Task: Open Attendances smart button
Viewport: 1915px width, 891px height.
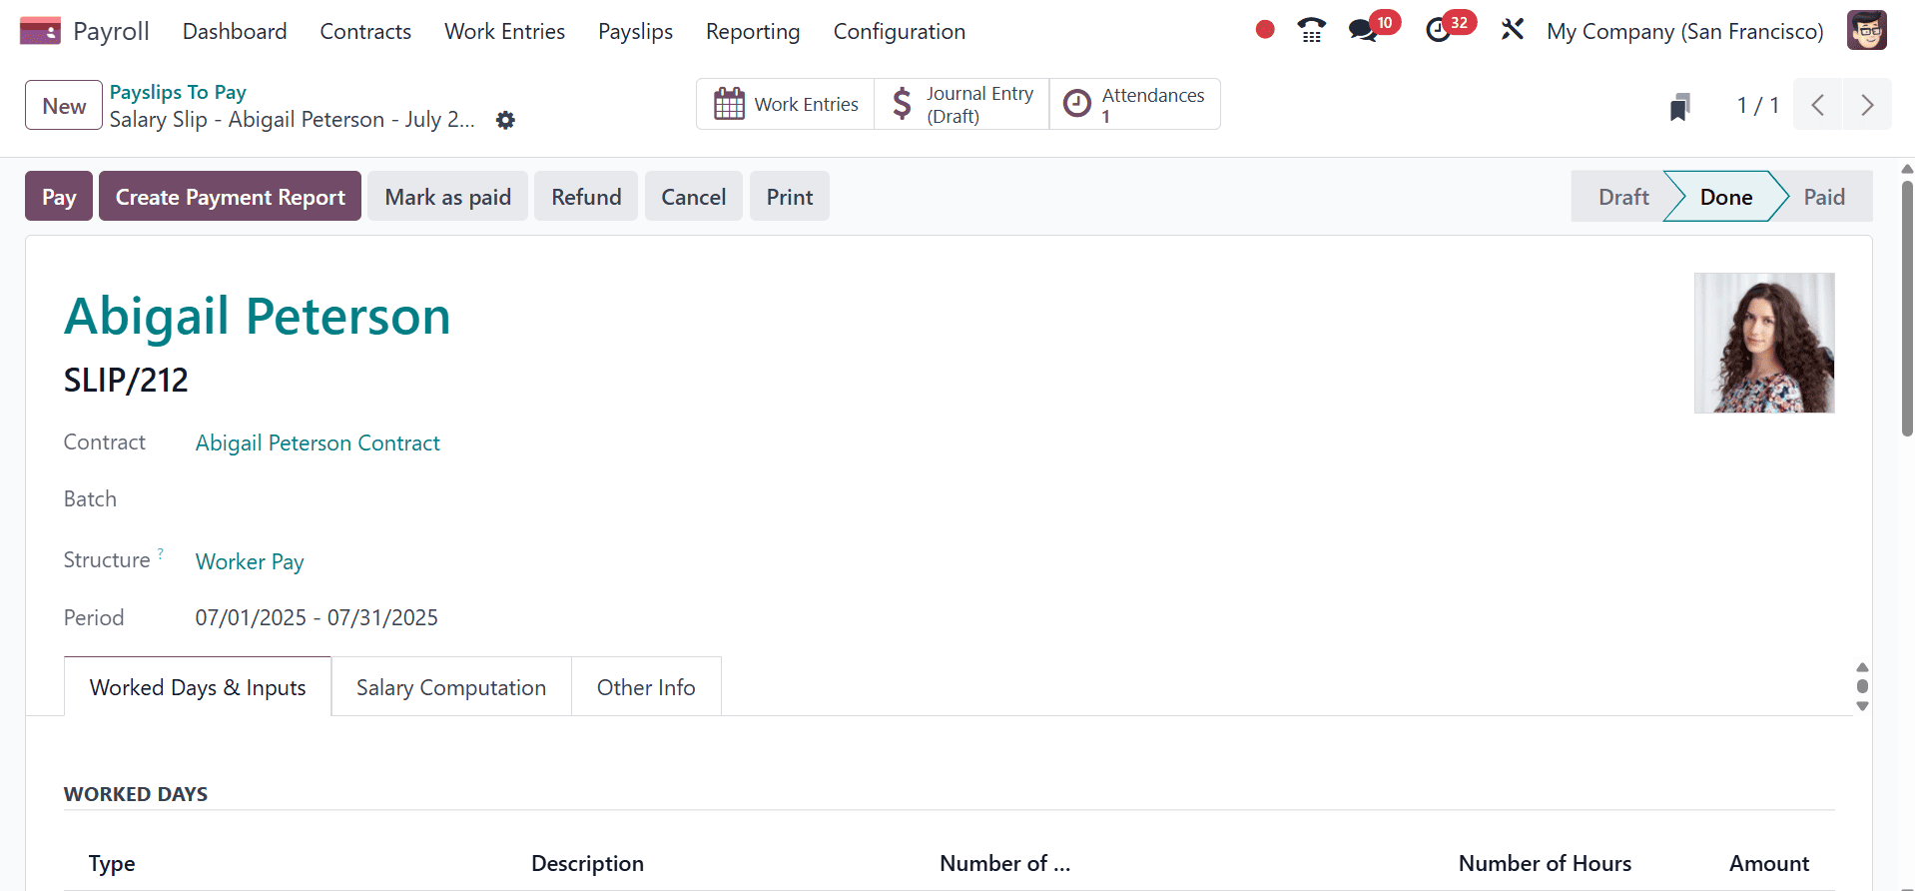Action: [x=1134, y=104]
